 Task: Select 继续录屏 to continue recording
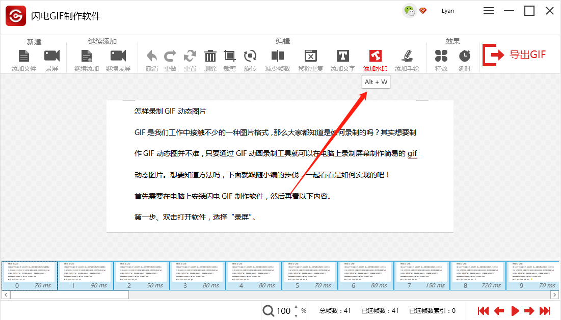coord(118,56)
